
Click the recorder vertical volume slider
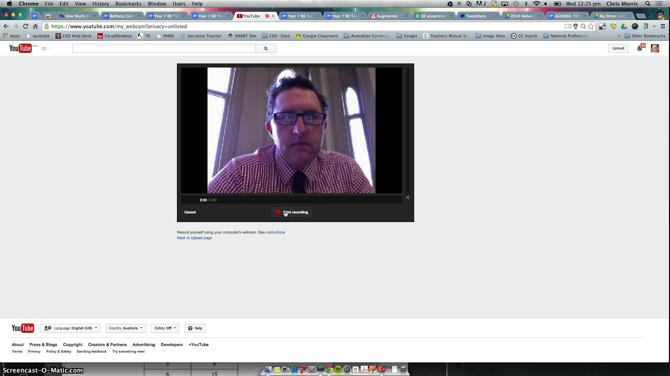408,129
